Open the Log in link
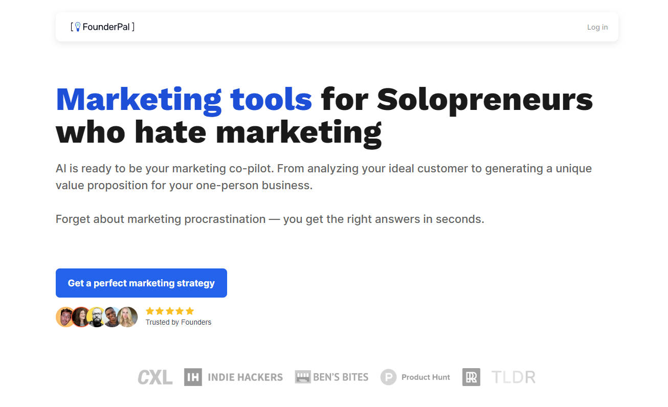Viewport: 668px width, 407px height. tap(597, 27)
